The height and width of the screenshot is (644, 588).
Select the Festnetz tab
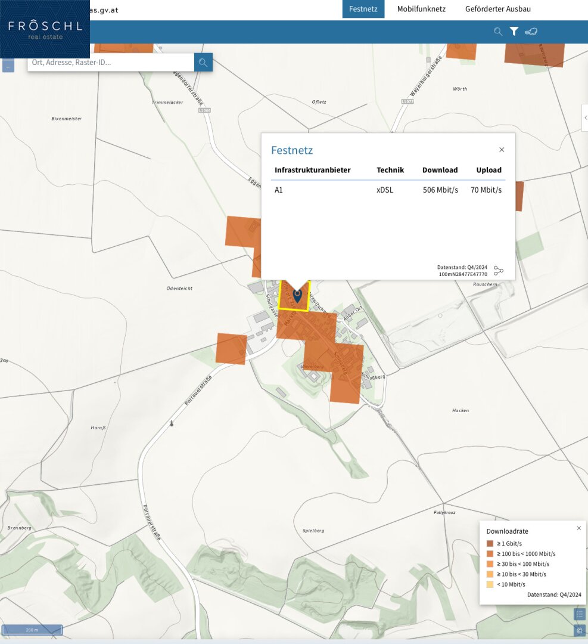point(363,9)
